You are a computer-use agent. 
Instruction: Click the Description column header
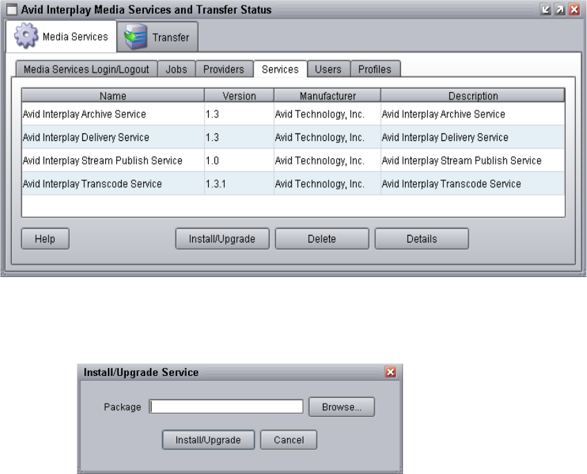coord(473,96)
